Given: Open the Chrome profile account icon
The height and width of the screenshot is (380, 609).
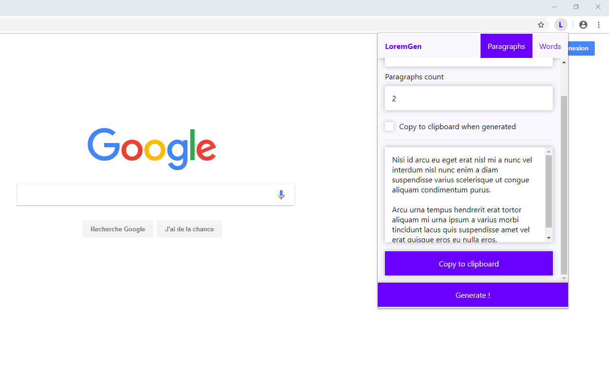Looking at the screenshot, I should [x=583, y=25].
